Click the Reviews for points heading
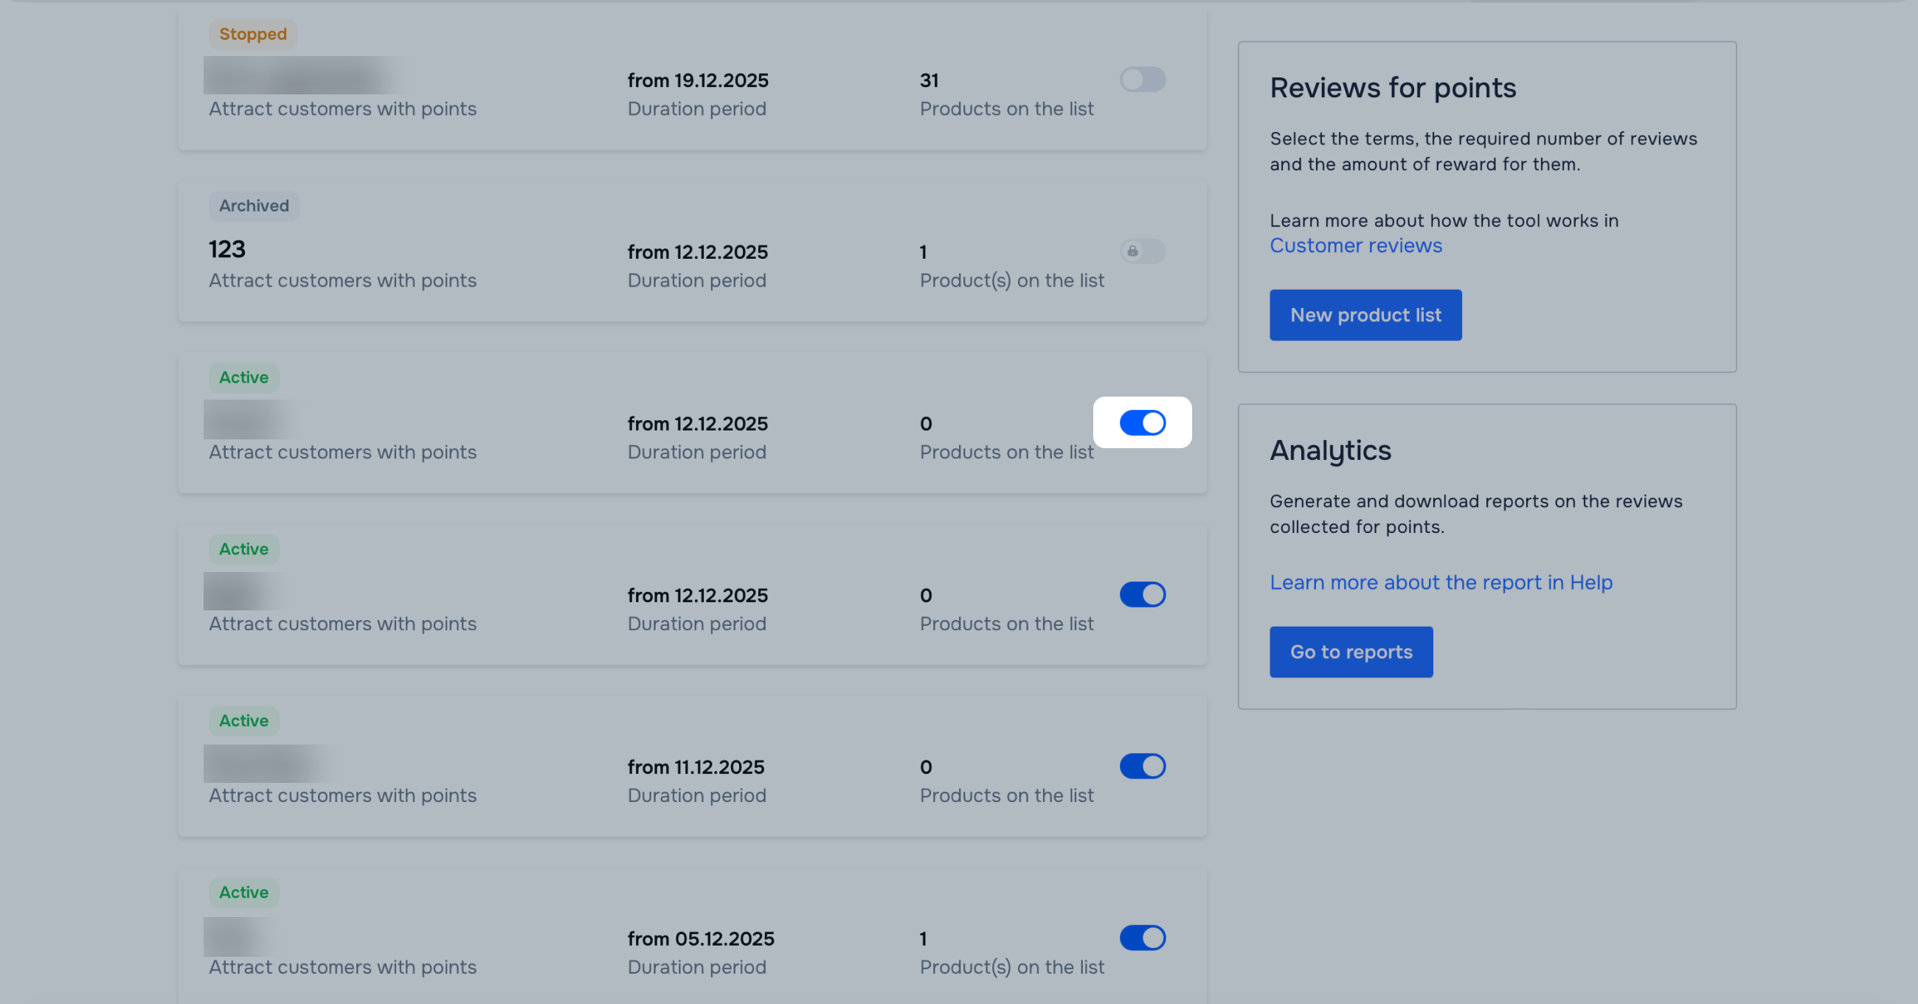 coord(1392,88)
